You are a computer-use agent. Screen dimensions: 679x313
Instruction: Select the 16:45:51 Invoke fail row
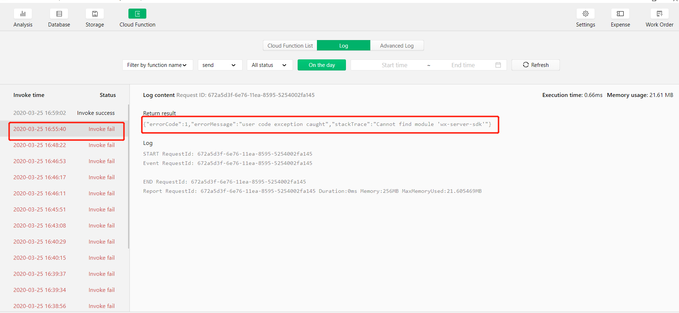pyautogui.click(x=64, y=209)
